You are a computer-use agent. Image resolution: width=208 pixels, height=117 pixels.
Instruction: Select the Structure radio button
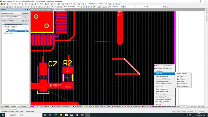(8, 20)
